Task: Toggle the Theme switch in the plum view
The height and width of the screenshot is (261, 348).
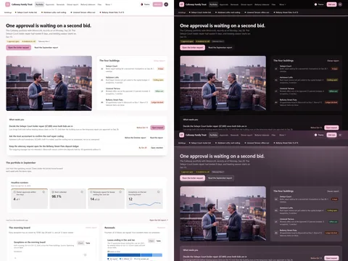Action: 319,135
